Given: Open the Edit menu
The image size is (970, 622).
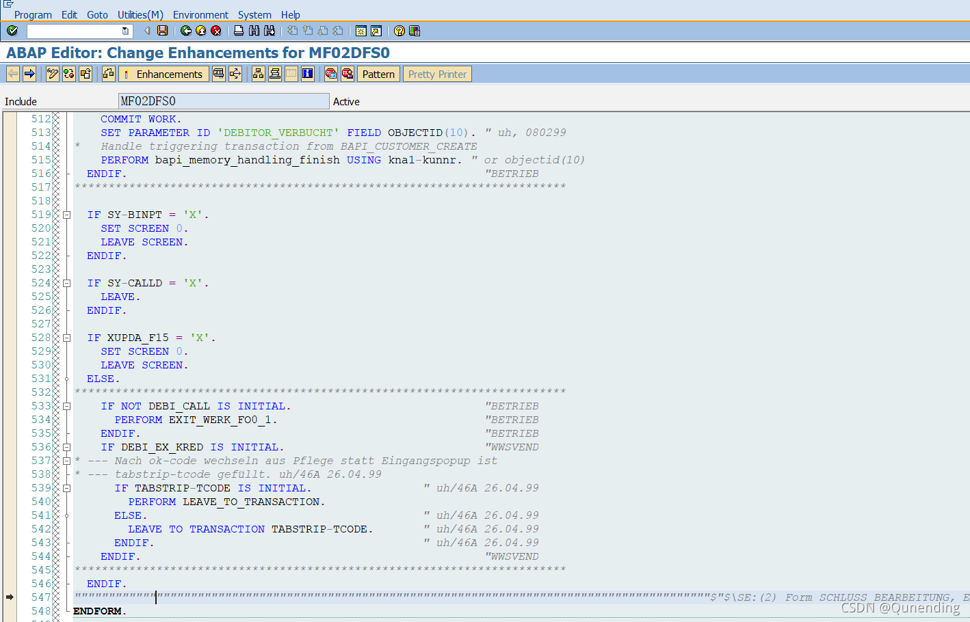Looking at the screenshot, I should click(69, 14).
